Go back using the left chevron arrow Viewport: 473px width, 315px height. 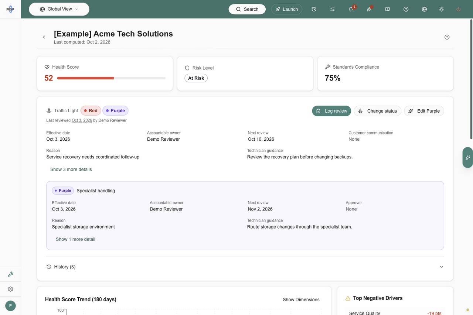pos(44,37)
